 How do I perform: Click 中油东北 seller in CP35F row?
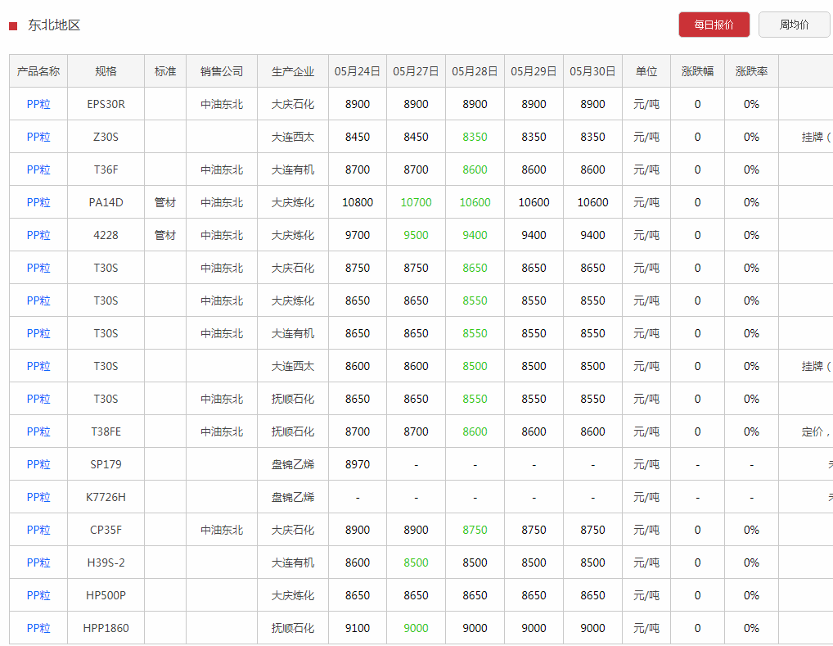(x=222, y=530)
